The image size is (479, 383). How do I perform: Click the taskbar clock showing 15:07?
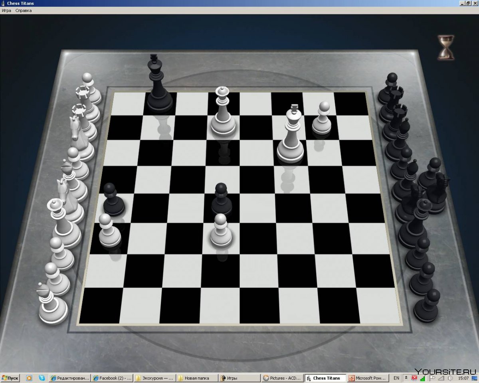click(463, 379)
